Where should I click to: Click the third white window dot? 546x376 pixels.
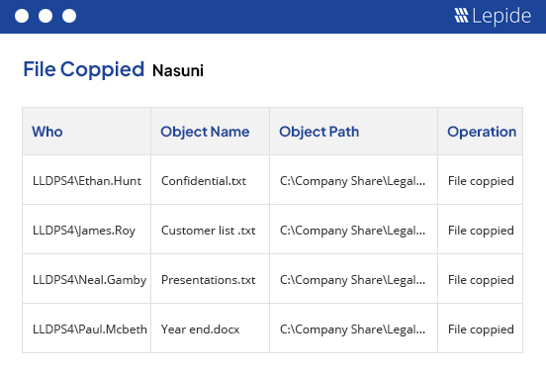click(69, 16)
